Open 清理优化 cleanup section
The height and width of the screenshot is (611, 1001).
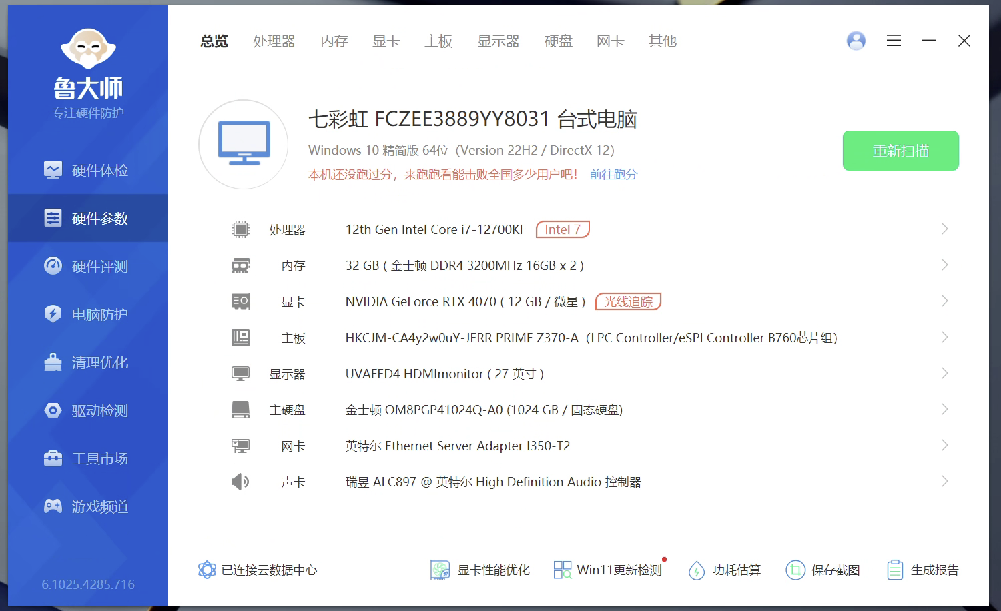[87, 362]
